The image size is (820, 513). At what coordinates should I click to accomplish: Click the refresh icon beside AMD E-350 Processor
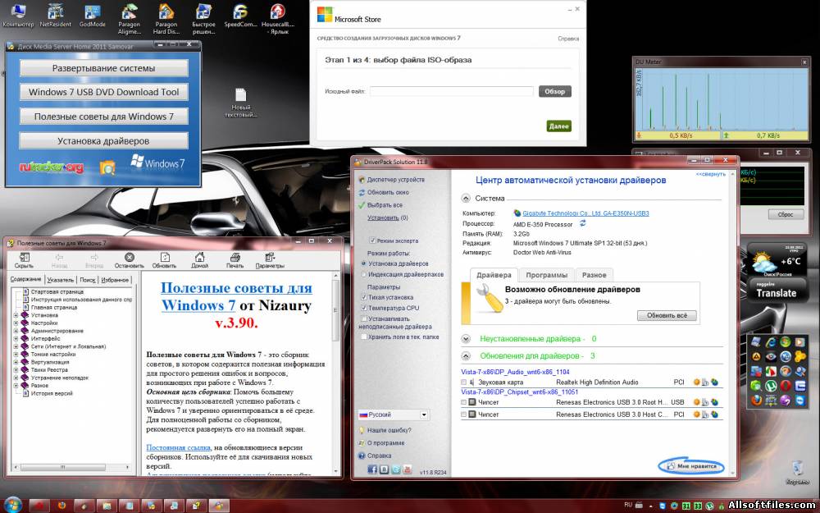click(x=583, y=222)
